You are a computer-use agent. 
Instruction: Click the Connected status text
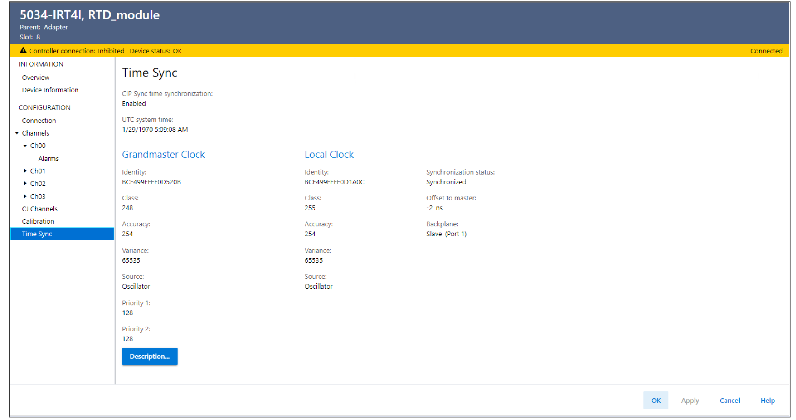[x=766, y=51]
